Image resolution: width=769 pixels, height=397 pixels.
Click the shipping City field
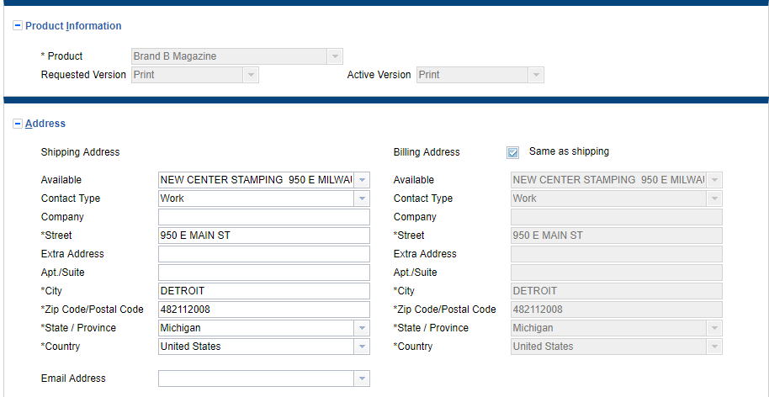[x=263, y=291]
